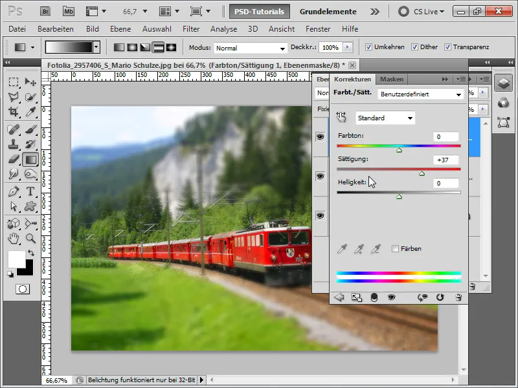Open the Deckkr. opacity slider arrow
Image resolution: width=518 pixels, height=388 pixels.
347,47
